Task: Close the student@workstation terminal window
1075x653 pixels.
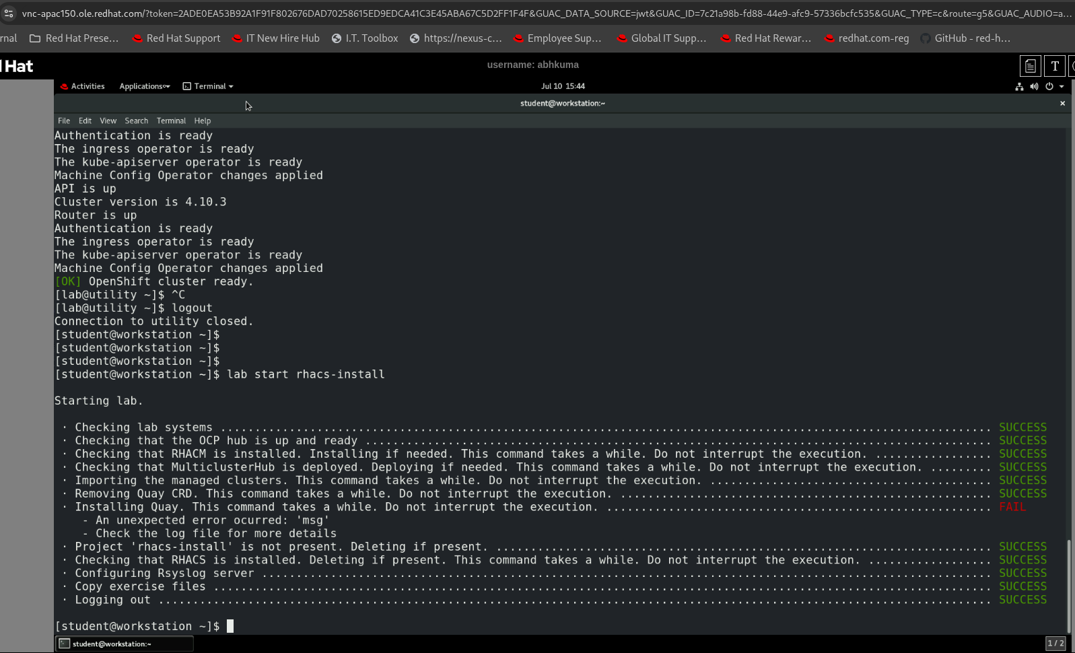Action: coord(1063,103)
